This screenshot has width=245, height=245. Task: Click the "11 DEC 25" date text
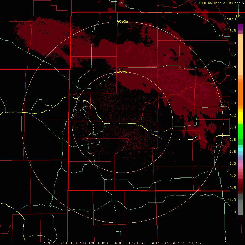click(175, 243)
